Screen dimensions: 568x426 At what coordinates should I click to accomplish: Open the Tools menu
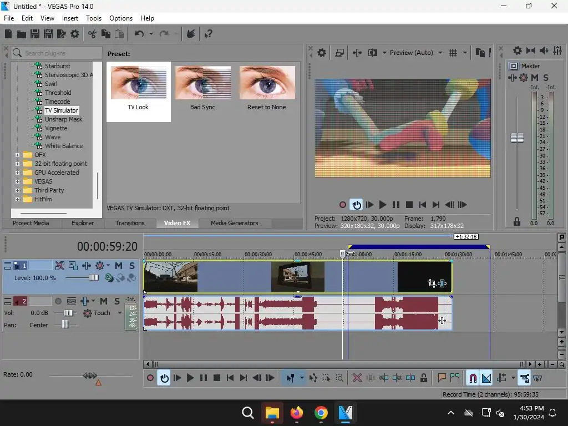pos(93,18)
